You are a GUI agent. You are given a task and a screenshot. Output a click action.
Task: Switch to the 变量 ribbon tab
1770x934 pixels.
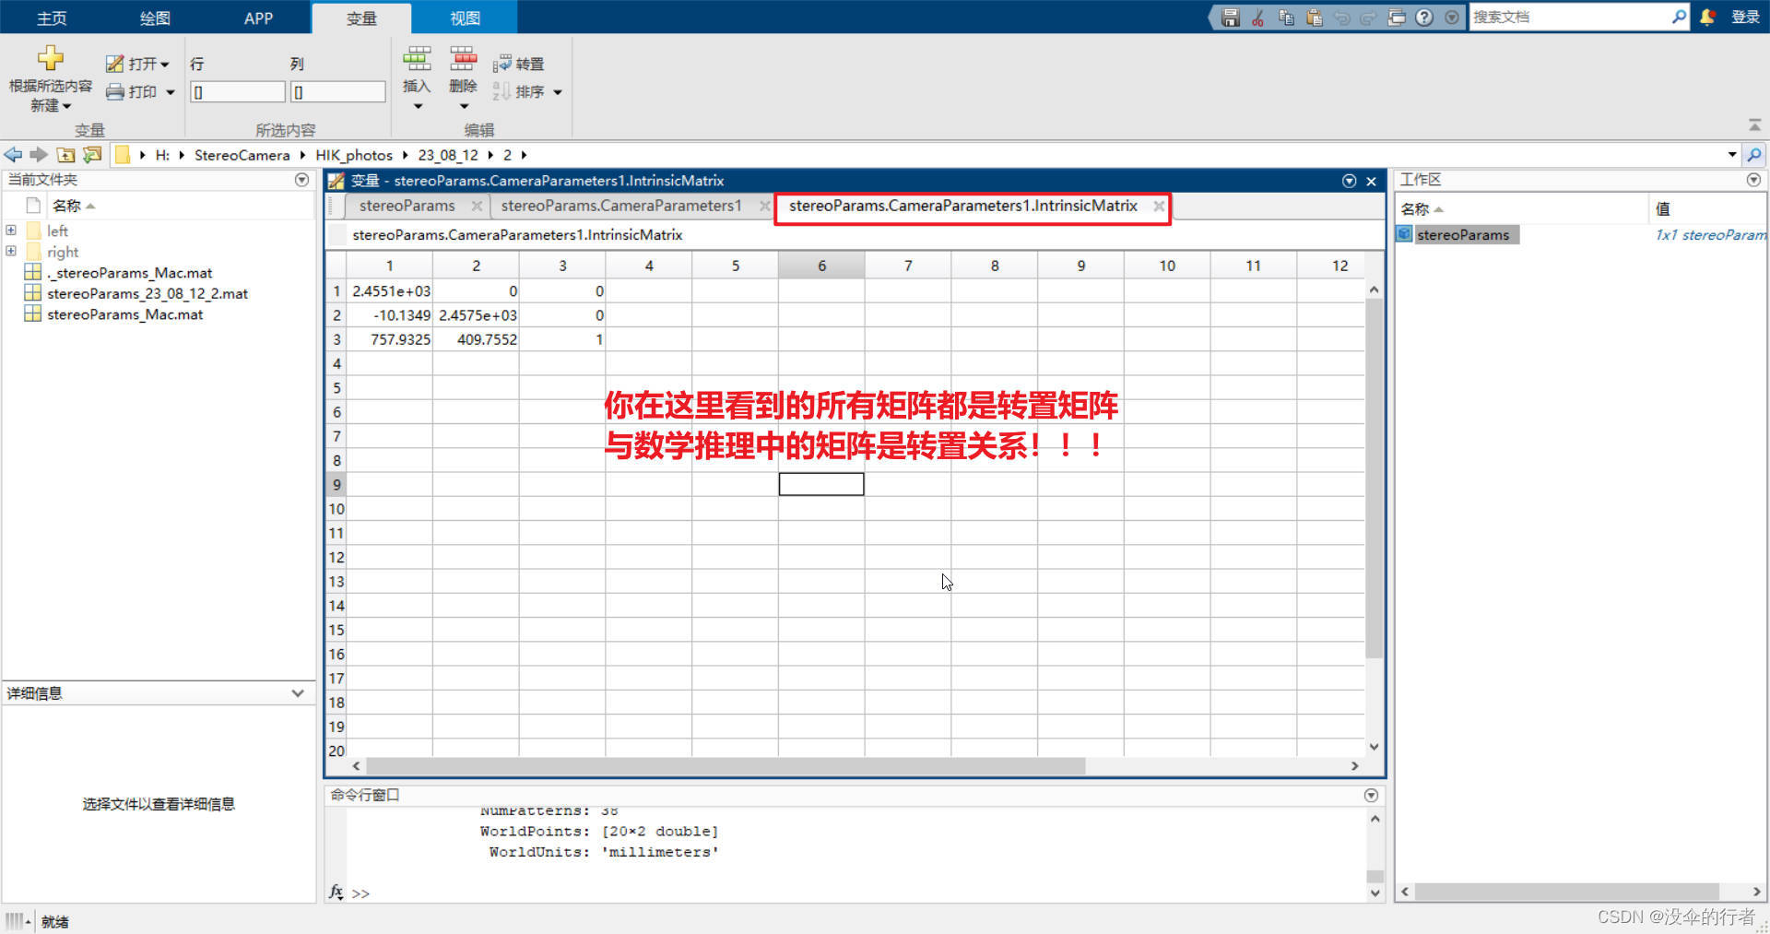[x=361, y=18]
